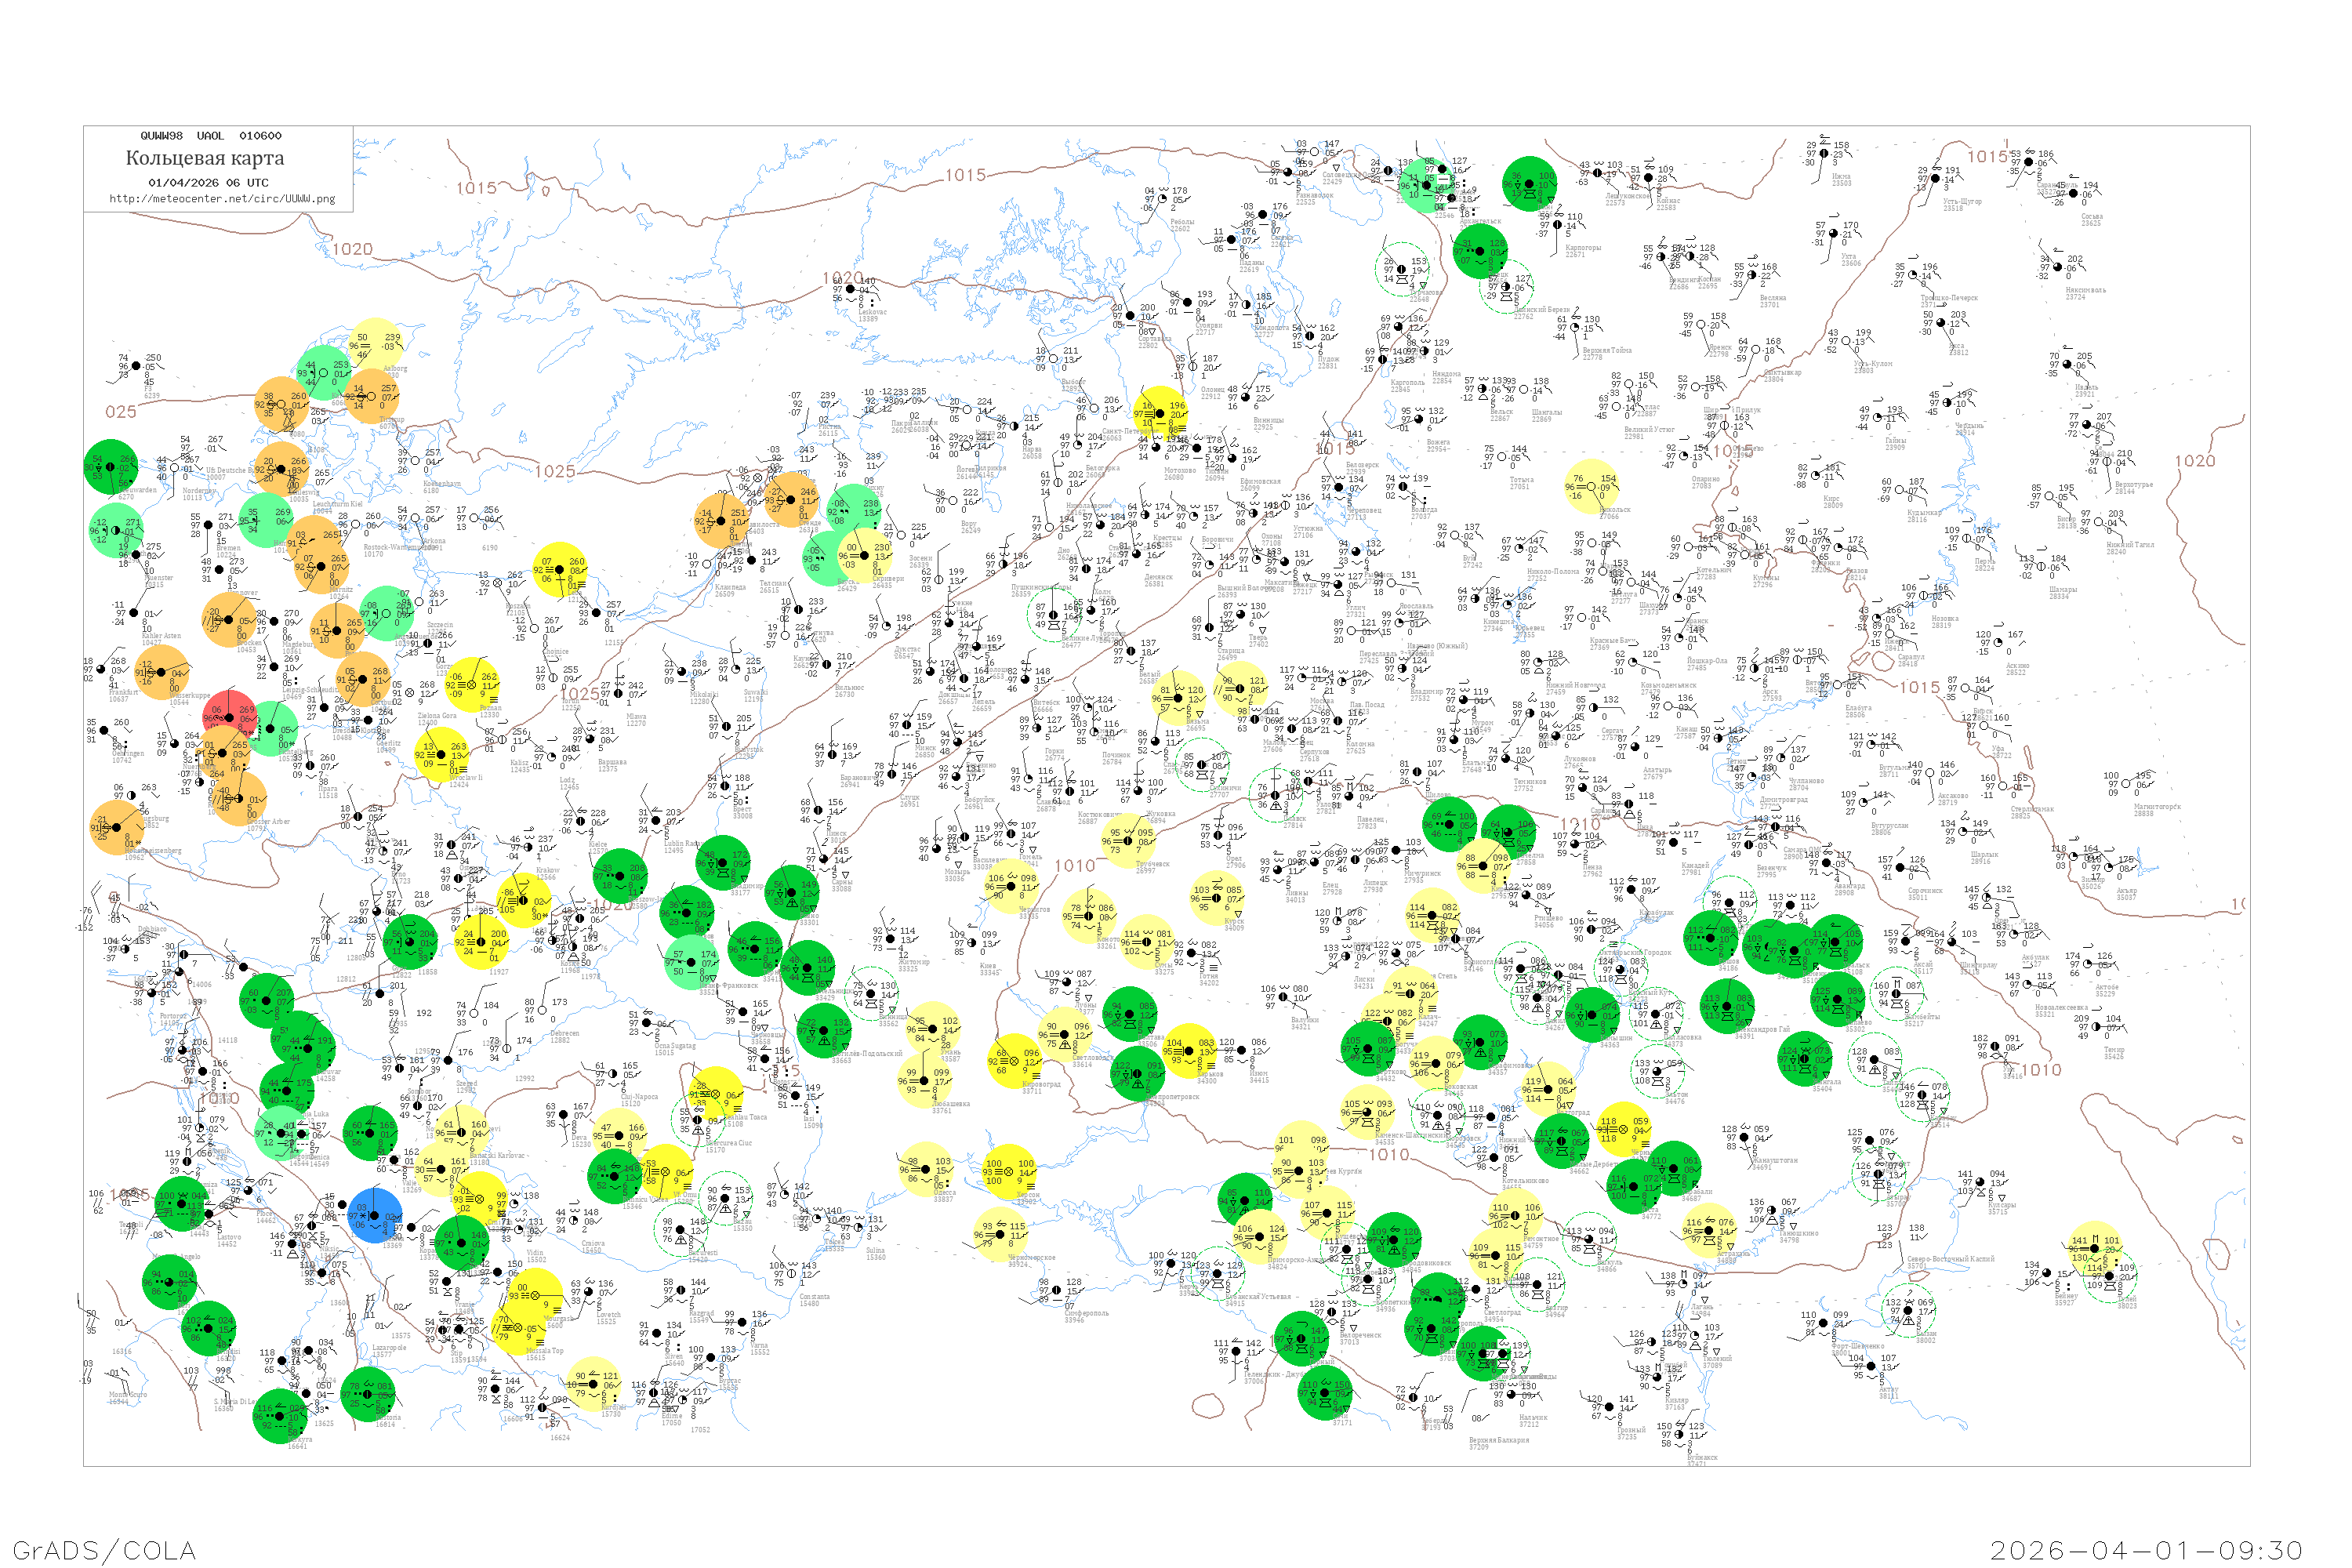Click yellow Wroclaw station marker

441,754
